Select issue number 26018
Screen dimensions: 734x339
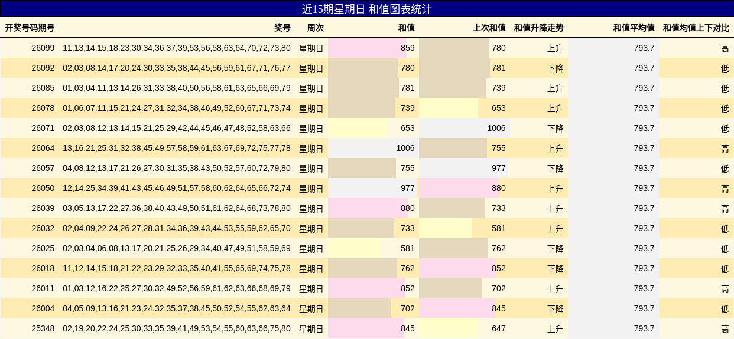pos(43,268)
